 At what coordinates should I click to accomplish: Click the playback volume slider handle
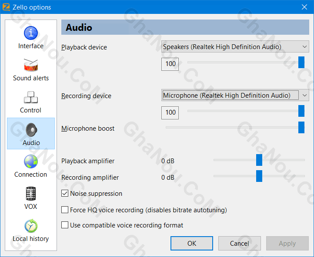pos(301,63)
